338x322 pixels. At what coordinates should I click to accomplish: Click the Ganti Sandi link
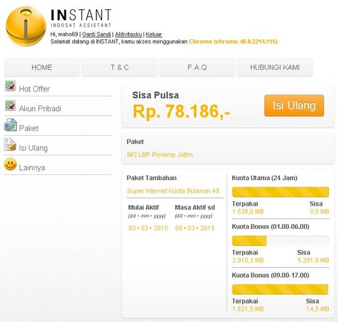pos(96,34)
